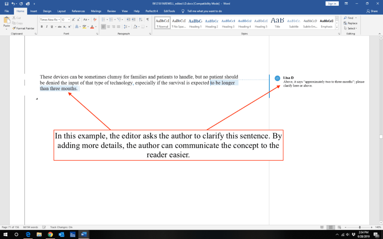Click the red font color button
Viewport: 383px width, 239px height.
[x=92, y=27]
